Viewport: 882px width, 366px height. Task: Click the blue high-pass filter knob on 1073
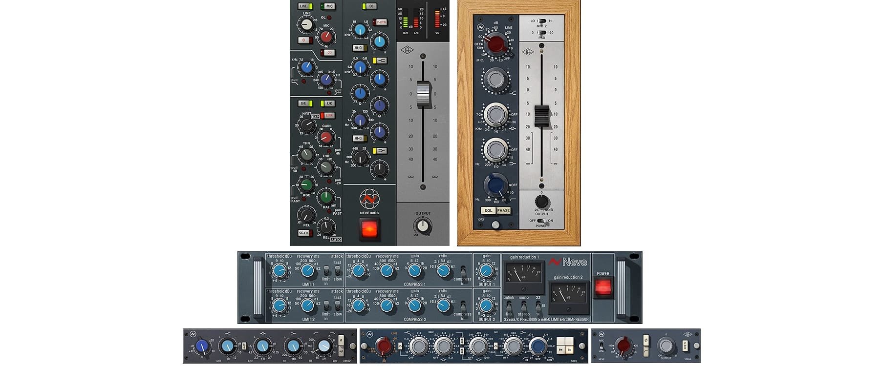(x=496, y=185)
